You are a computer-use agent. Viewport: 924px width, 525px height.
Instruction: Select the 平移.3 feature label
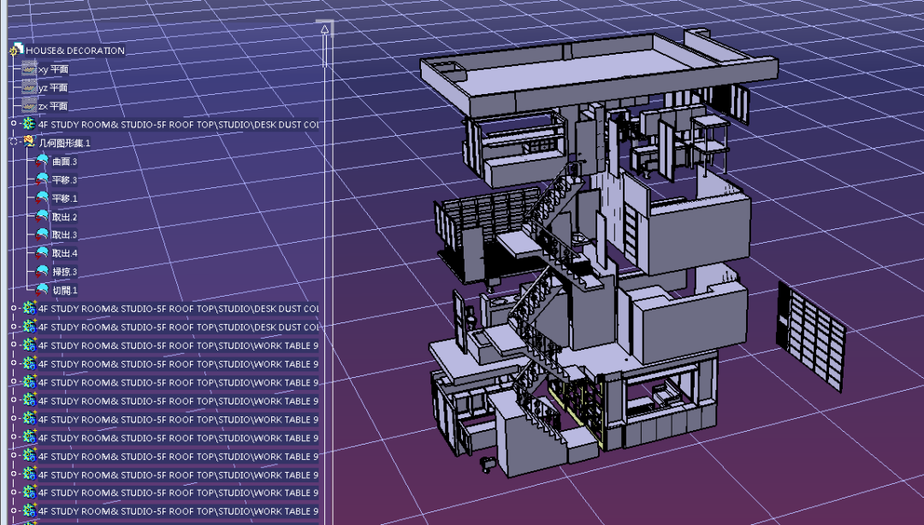click(x=65, y=180)
